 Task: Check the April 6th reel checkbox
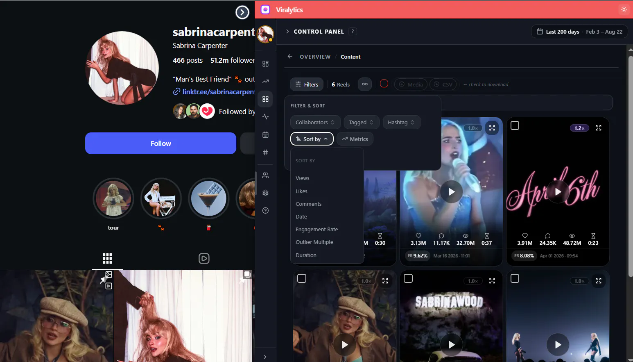pyautogui.click(x=515, y=125)
